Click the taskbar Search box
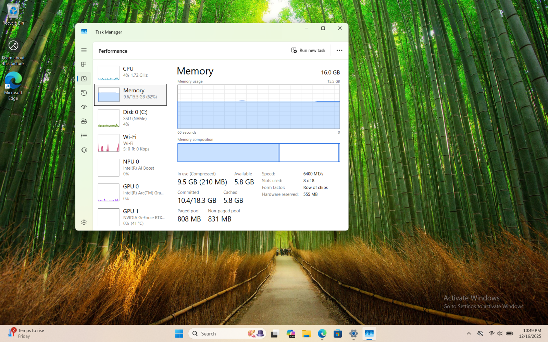548x342 pixels. (x=219, y=333)
